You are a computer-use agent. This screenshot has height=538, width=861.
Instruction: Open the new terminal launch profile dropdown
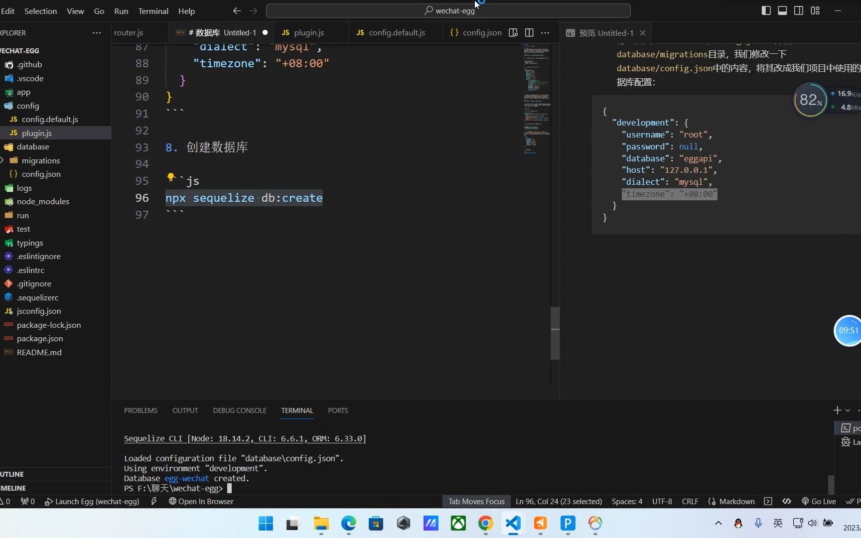click(848, 410)
